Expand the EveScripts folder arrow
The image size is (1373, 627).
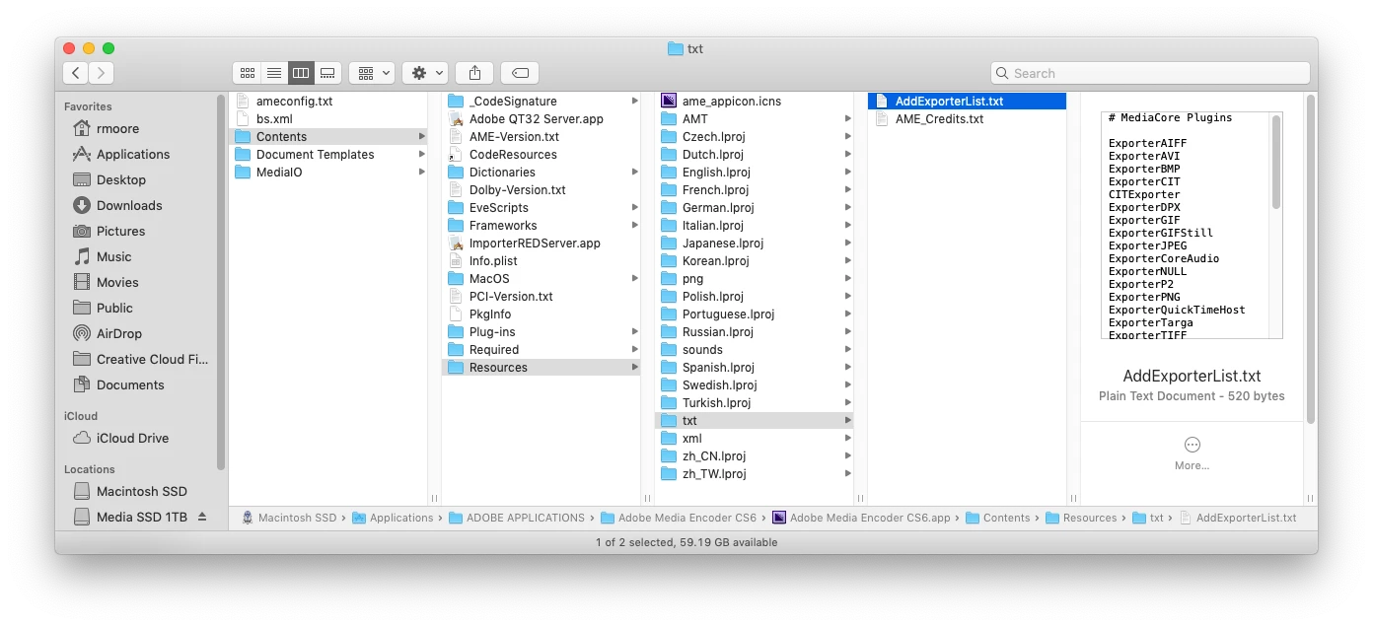point(634,207)
